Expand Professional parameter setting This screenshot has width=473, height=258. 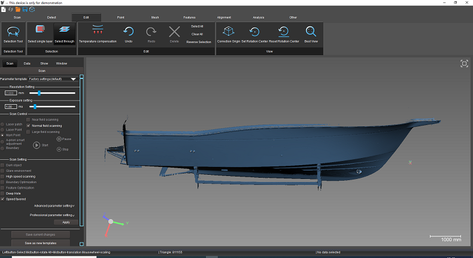[52, 214]
